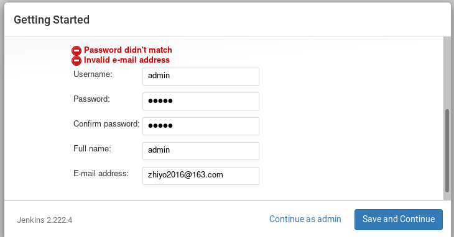Select the "Password didn't match" error message

click(x=128, y=50)
